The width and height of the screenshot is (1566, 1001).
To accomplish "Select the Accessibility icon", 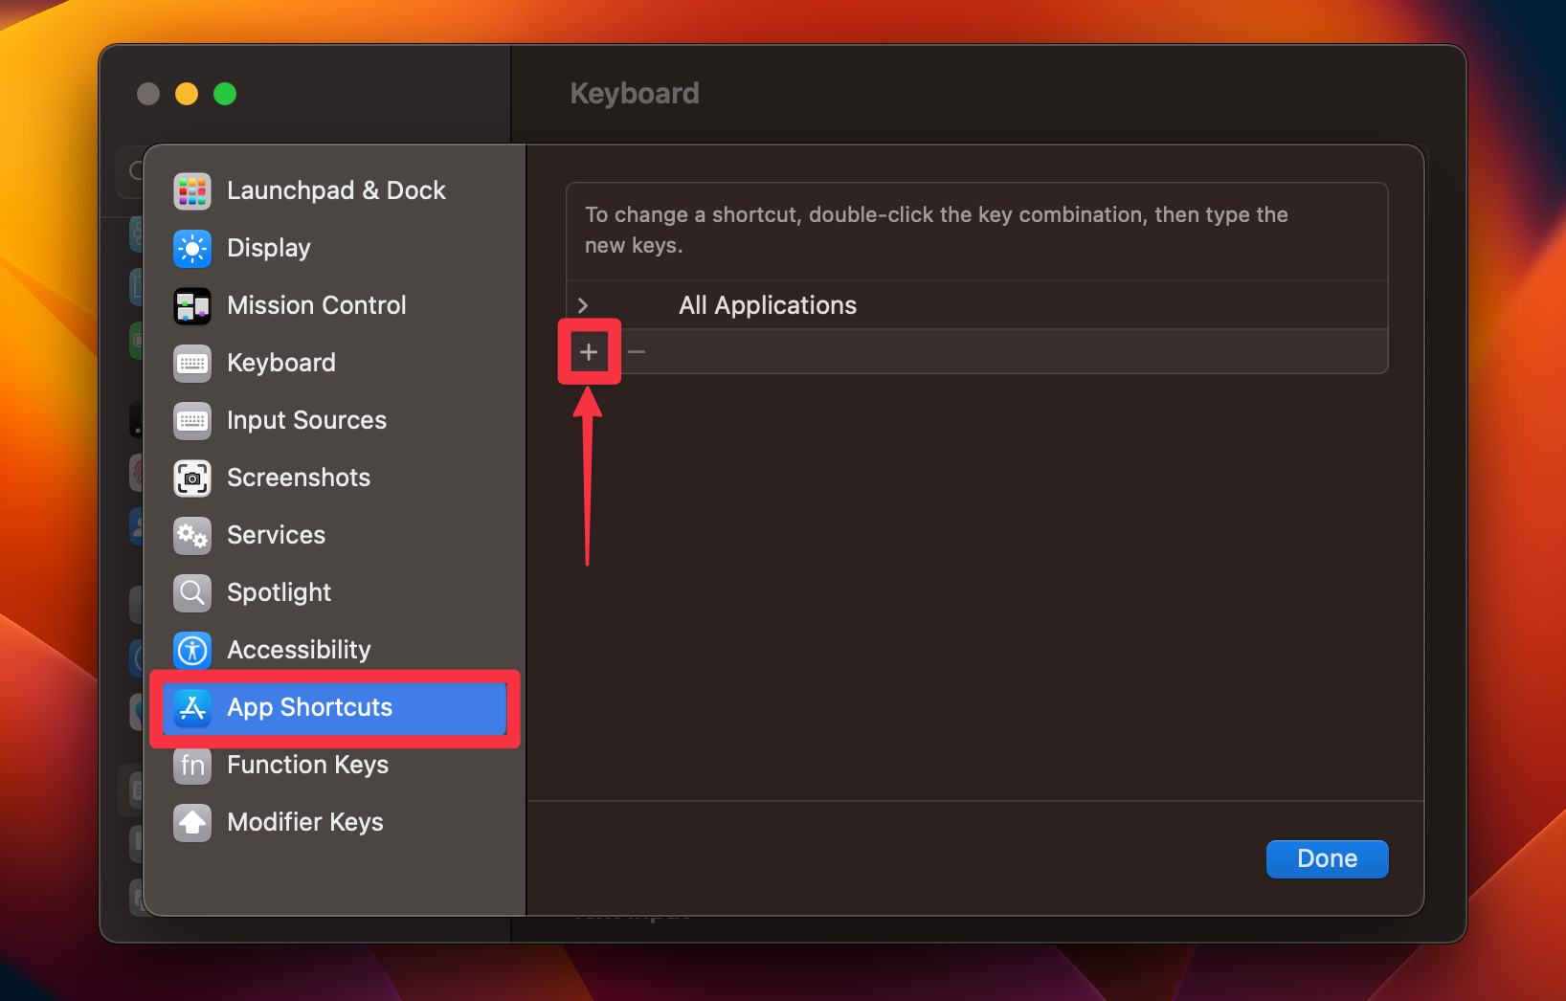I will (x=191, y=650).
